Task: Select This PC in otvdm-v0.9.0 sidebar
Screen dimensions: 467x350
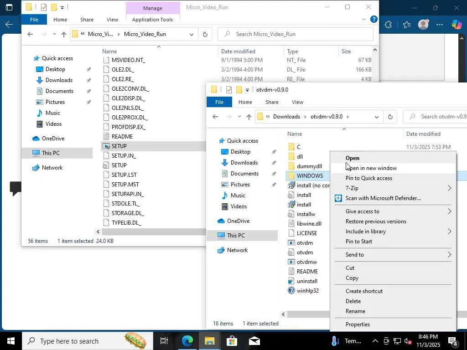Action: tap(236, 236)
